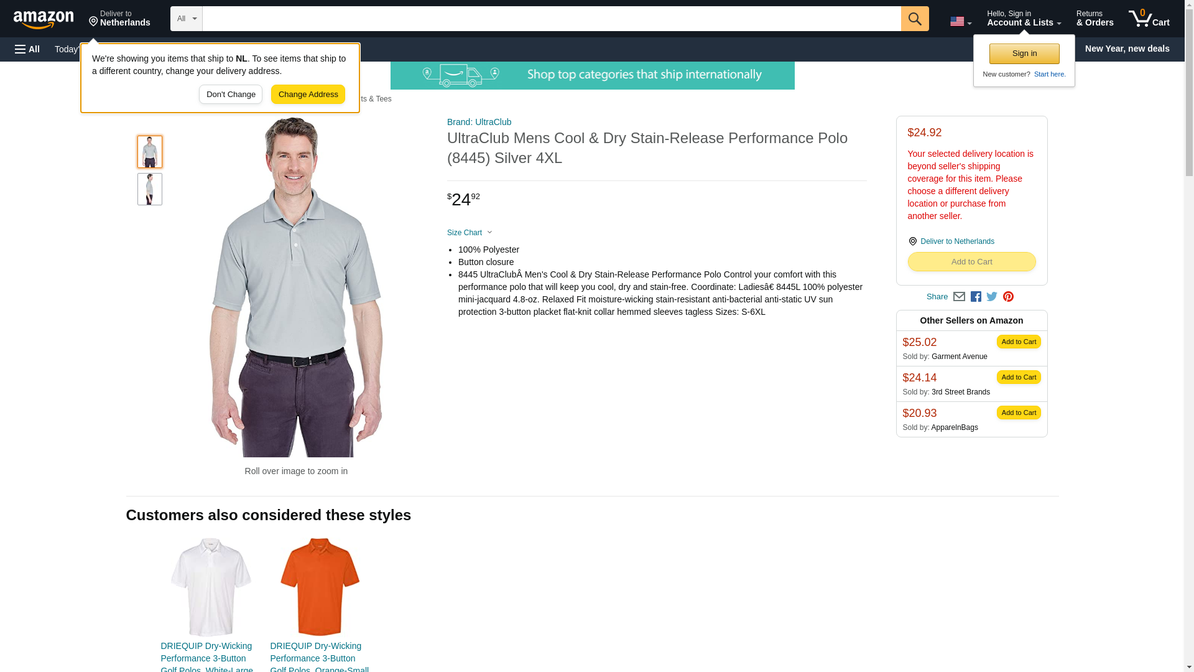
Task: Add the $20.93 ApparelnBags offer to cart
Action: (x=1019, y=413)
